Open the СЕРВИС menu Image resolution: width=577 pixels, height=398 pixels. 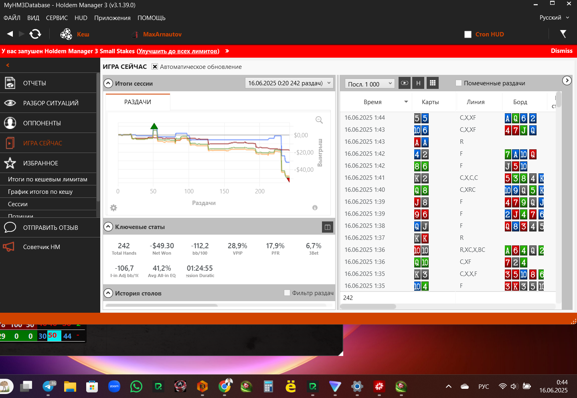coord(57,18)
